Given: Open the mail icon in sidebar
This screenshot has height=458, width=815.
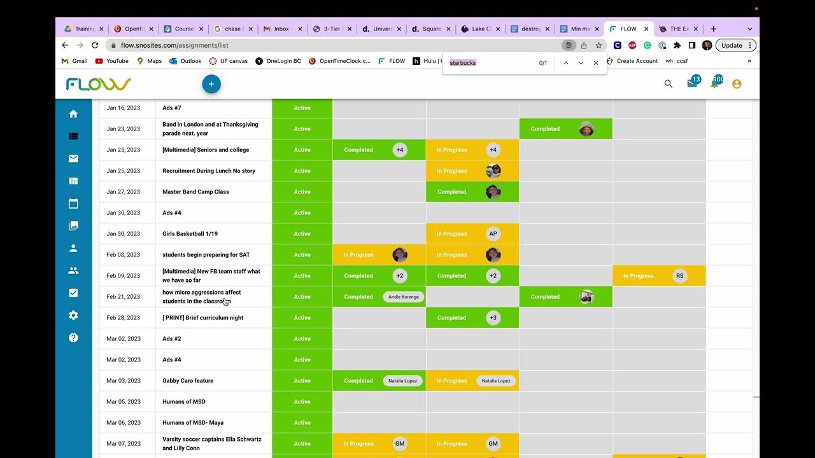Looking at the screenshot, I should [73, 158].
